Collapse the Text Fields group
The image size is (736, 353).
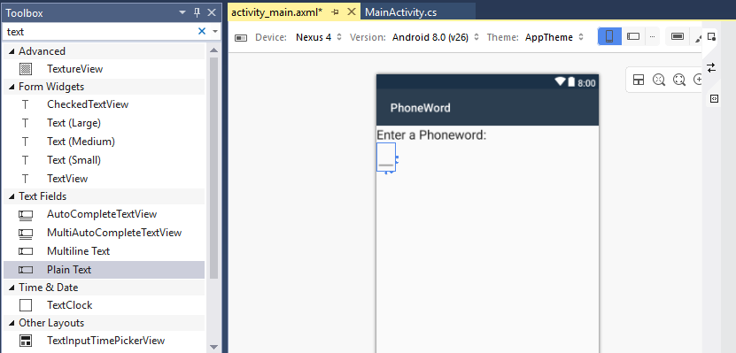12,196
